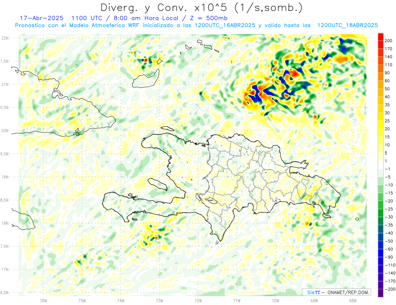Click the 1.5N axis label
Viewport: 396px width, 305px height.
pos(5,61)
